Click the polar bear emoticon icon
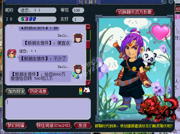This screenshot has height=134, width=180. (x=87, y=90)
